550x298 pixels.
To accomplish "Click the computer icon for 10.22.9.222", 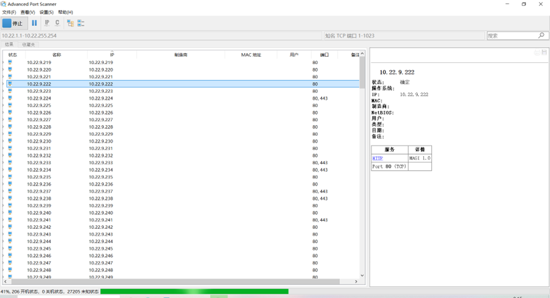I will [x=10, y=84].
